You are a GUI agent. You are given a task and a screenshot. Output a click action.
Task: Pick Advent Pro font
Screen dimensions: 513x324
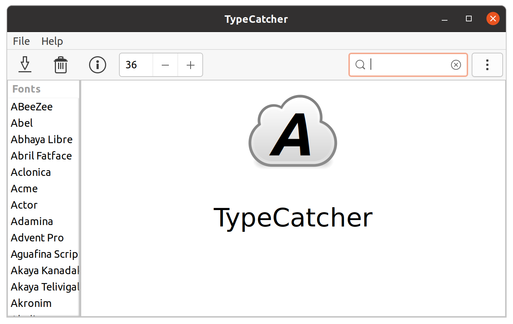click(43, 238)
